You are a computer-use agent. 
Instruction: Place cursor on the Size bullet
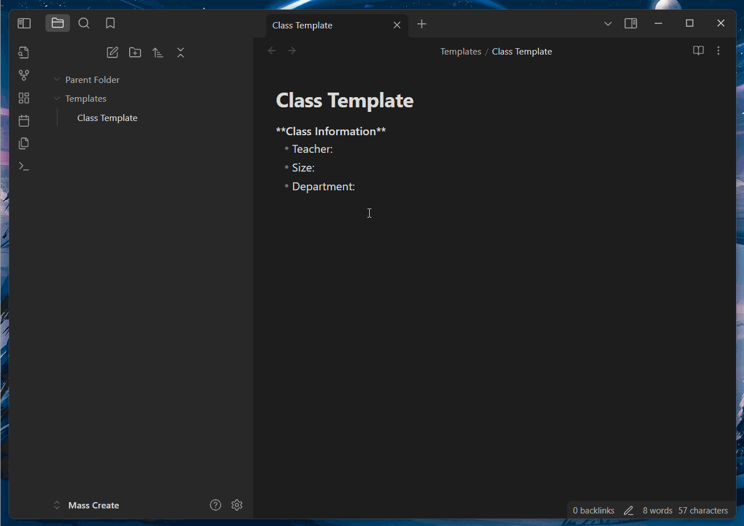[303, 168]
